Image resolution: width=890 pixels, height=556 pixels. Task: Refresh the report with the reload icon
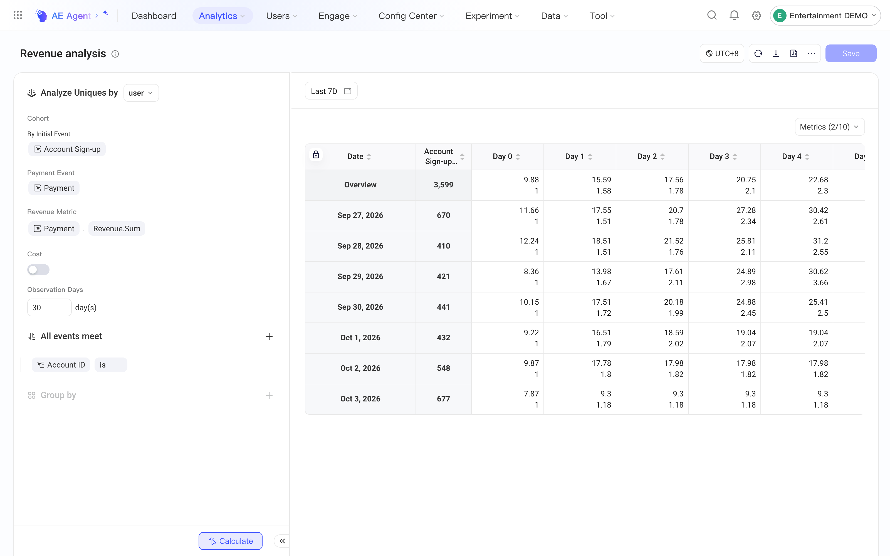pyautogui.click(x=758, y=54)
